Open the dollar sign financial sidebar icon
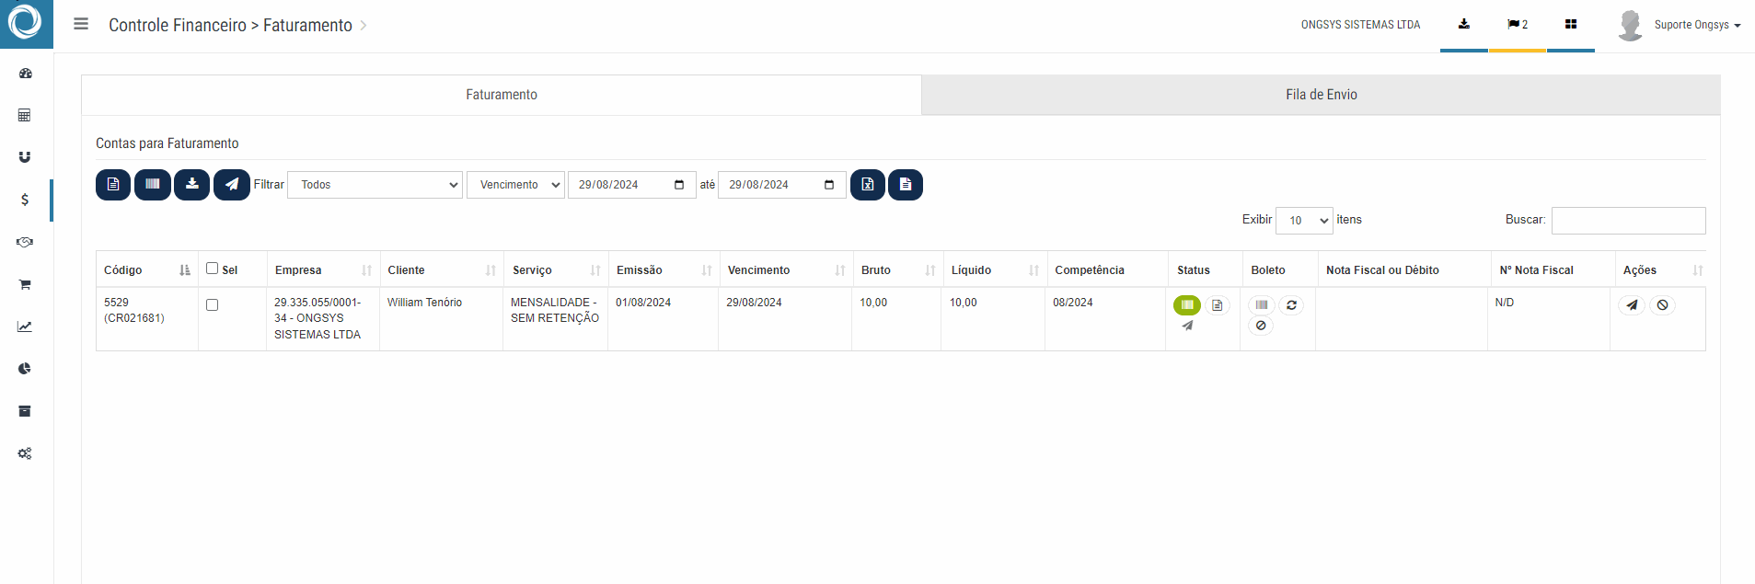Screen dimensions: 1755x584 click(25, 200)
